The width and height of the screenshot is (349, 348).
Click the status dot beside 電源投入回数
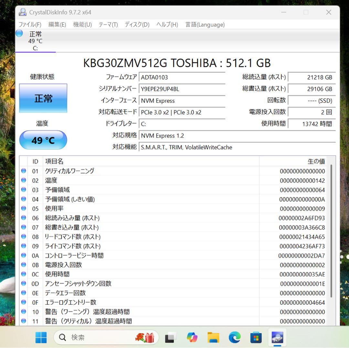[24, 265]
